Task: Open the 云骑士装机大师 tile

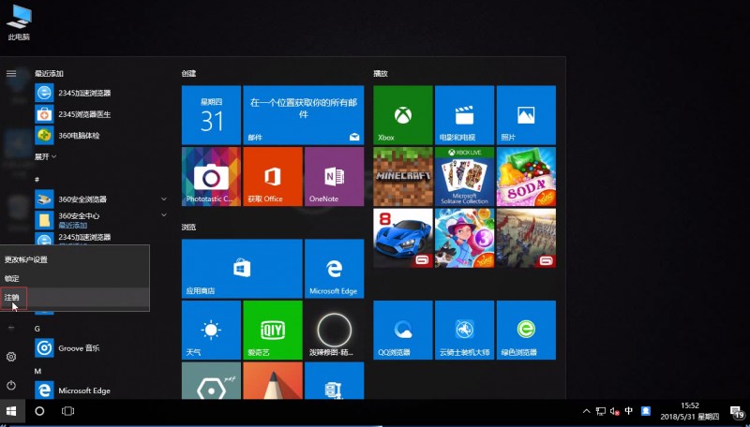Action: [x=464, y=330]
